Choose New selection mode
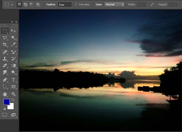The height and width of the screenshot is (132, 182). coord(19,5)
